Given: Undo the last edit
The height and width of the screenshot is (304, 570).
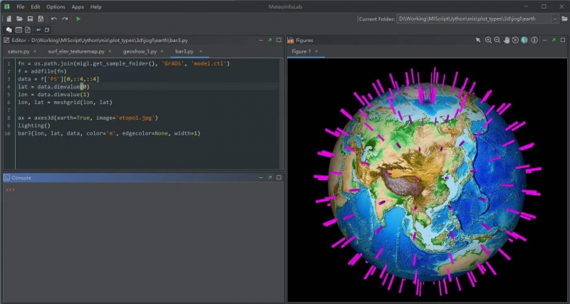Looking at the screenshot, I should click(54, 18).
